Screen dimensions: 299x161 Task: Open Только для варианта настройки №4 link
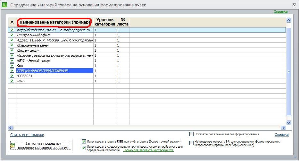pyautogui.click(x=149, y=150)
